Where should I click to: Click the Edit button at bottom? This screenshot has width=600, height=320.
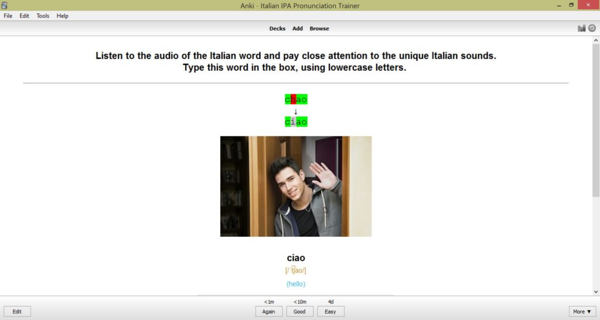[17, 312]
